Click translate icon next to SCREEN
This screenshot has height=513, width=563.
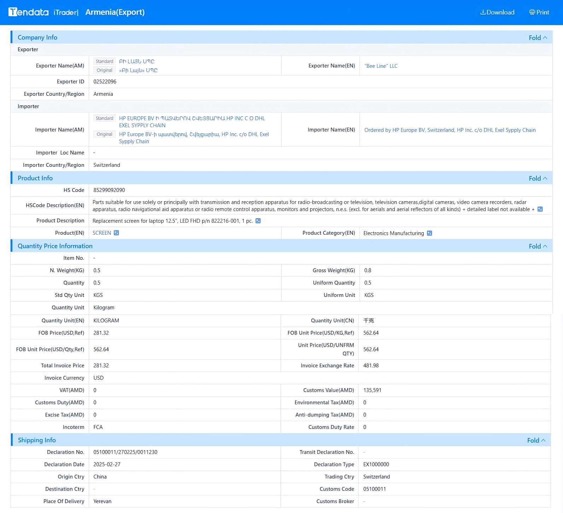click(x=116, y=233)
